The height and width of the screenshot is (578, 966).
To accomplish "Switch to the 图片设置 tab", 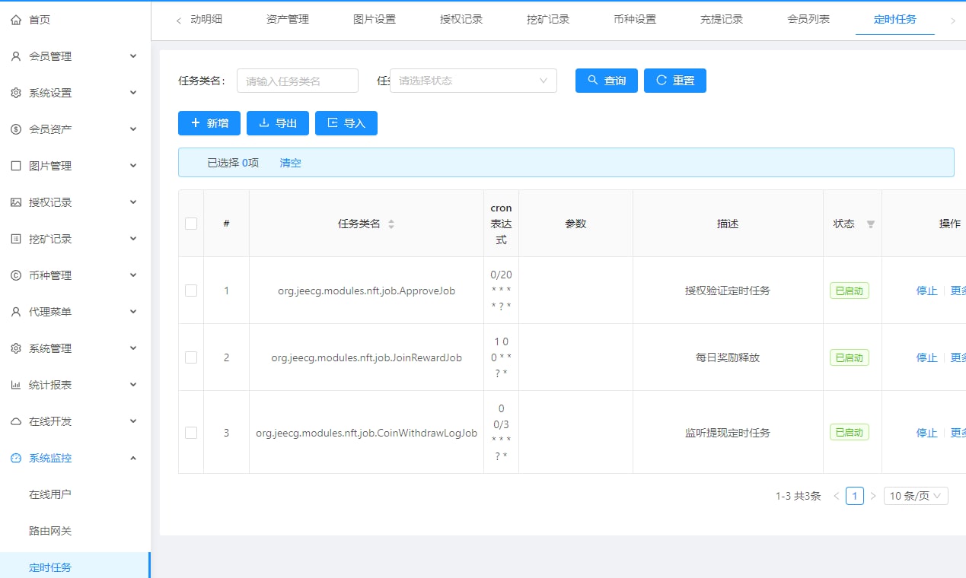I will pyautogui.click(x=375, y=20).
